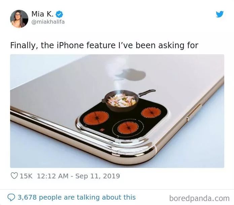Click the small right stove burner
234x205 pixels.
(151, 113)
